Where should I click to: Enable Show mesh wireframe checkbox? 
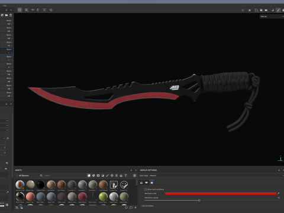pos(146,189)
